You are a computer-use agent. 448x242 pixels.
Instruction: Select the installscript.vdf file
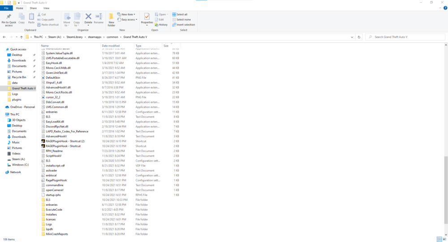coord(55,166)
